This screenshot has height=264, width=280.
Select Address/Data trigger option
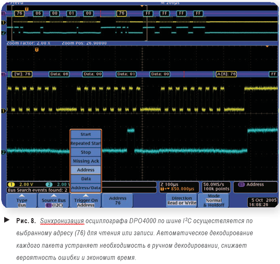click(x=86, y=188)
